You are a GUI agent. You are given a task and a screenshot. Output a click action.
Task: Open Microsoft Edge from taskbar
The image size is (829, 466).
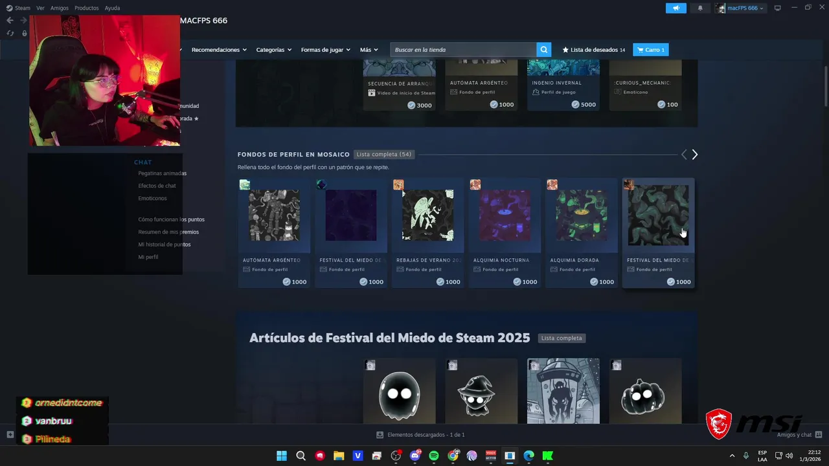click(x=528, y=456)
